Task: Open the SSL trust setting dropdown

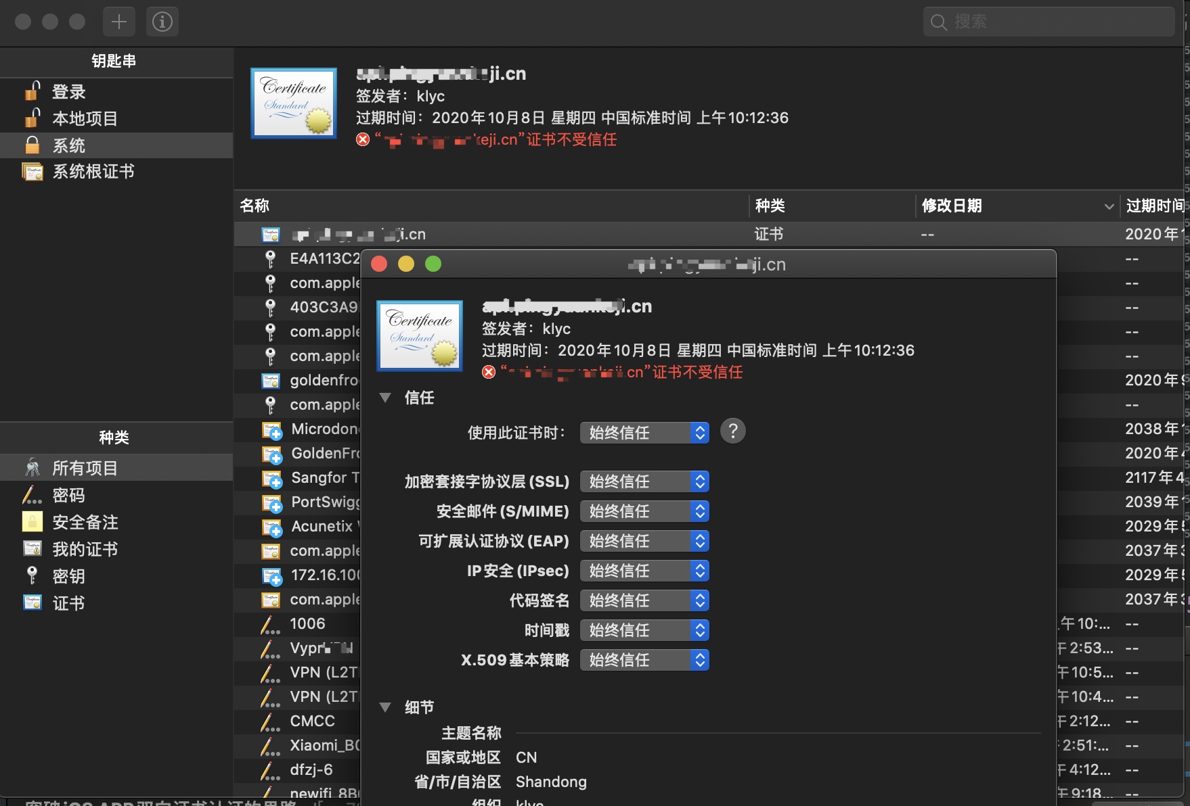Action: [x=644, y=481]
